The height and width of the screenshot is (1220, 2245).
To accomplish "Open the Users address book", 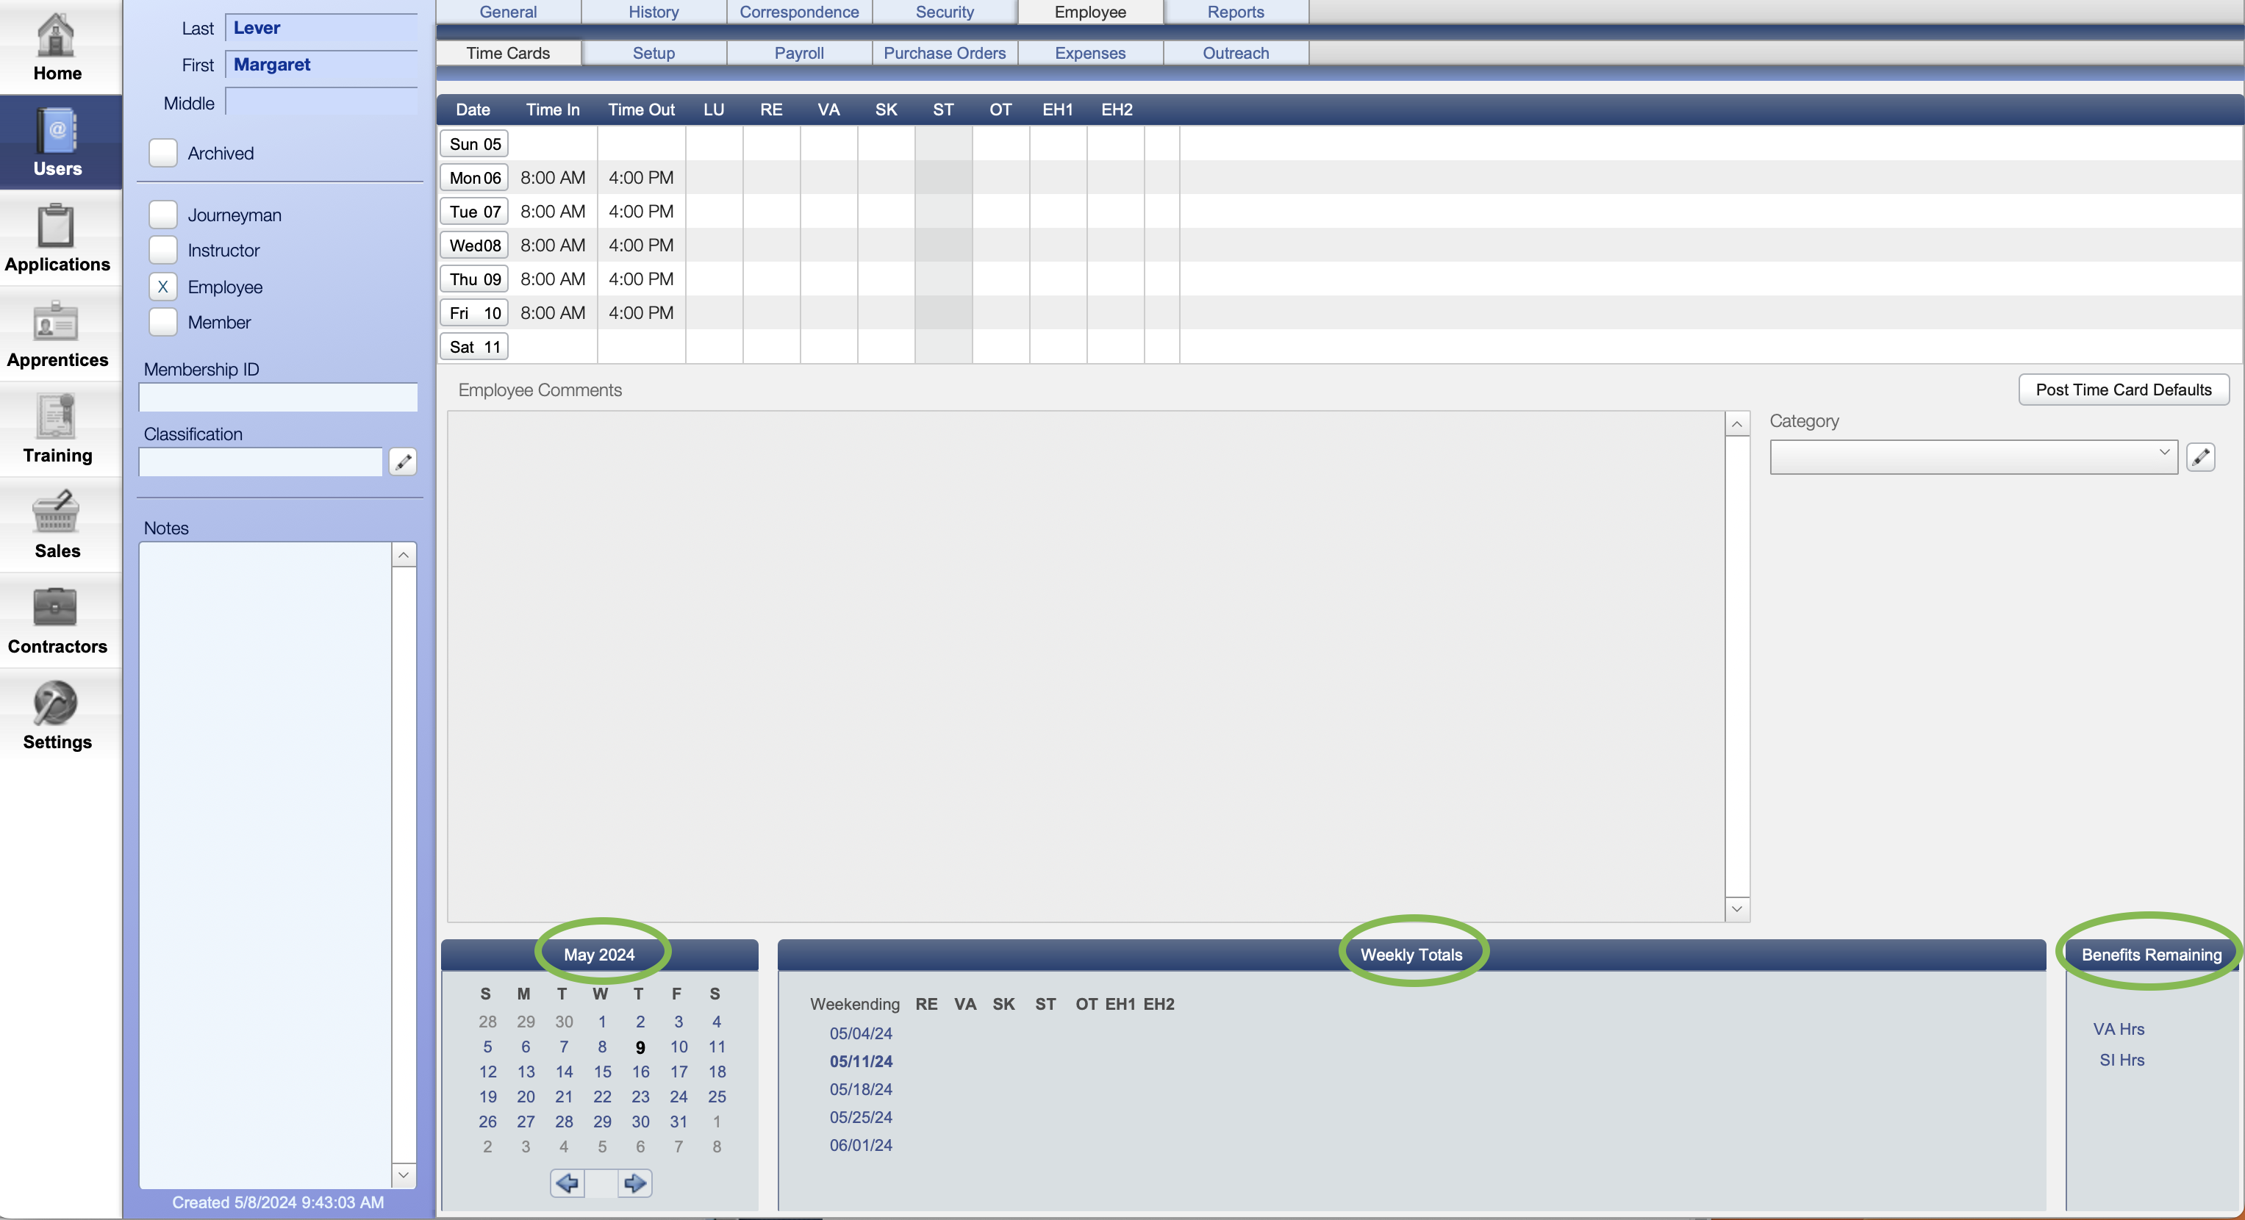I will coord(57,143).
